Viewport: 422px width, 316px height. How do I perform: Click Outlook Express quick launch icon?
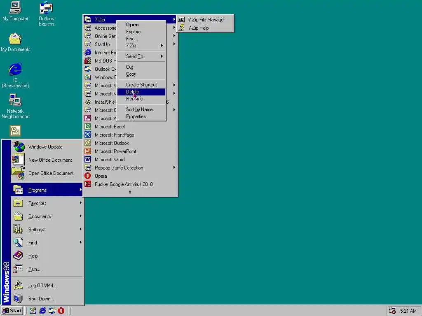tap(52, 311)
